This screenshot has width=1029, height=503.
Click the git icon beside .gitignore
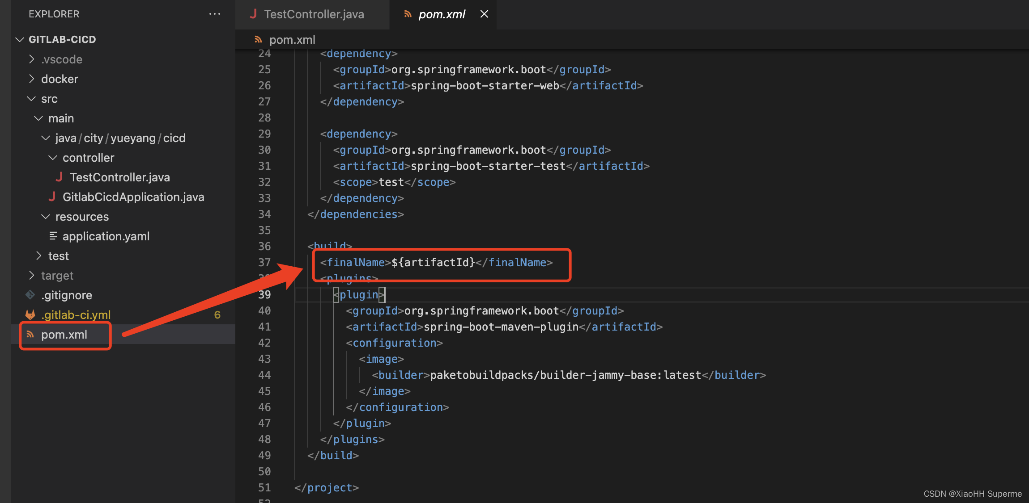pos(30,295)
